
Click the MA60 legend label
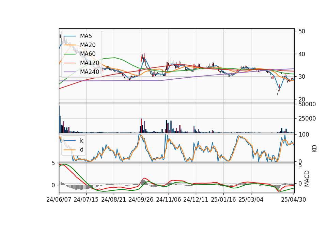point(88,54)
